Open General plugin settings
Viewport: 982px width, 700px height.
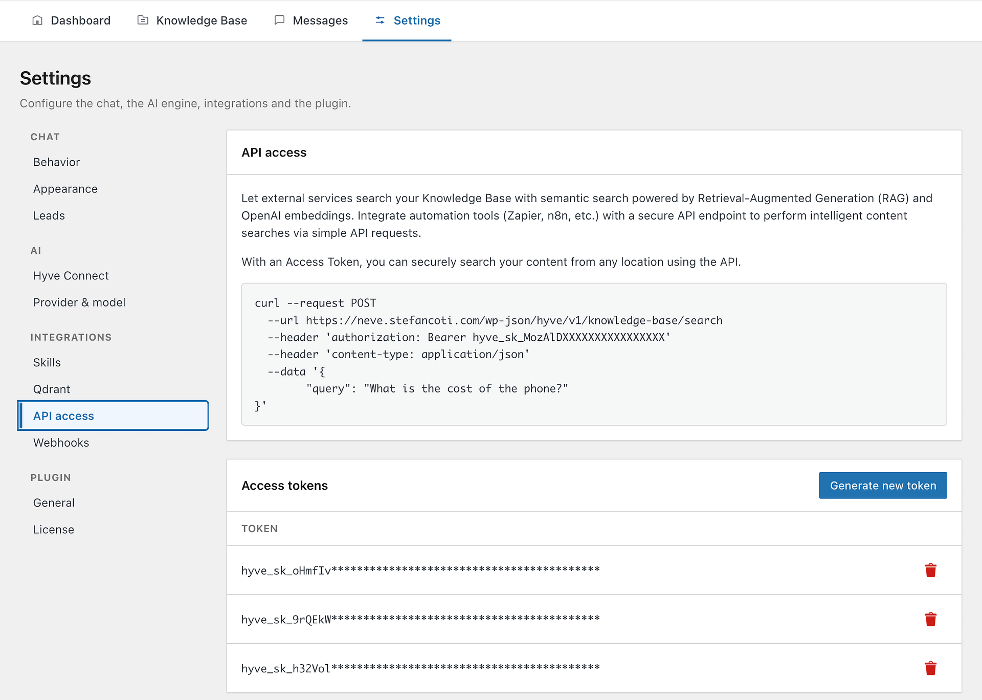tap(113, 502)
